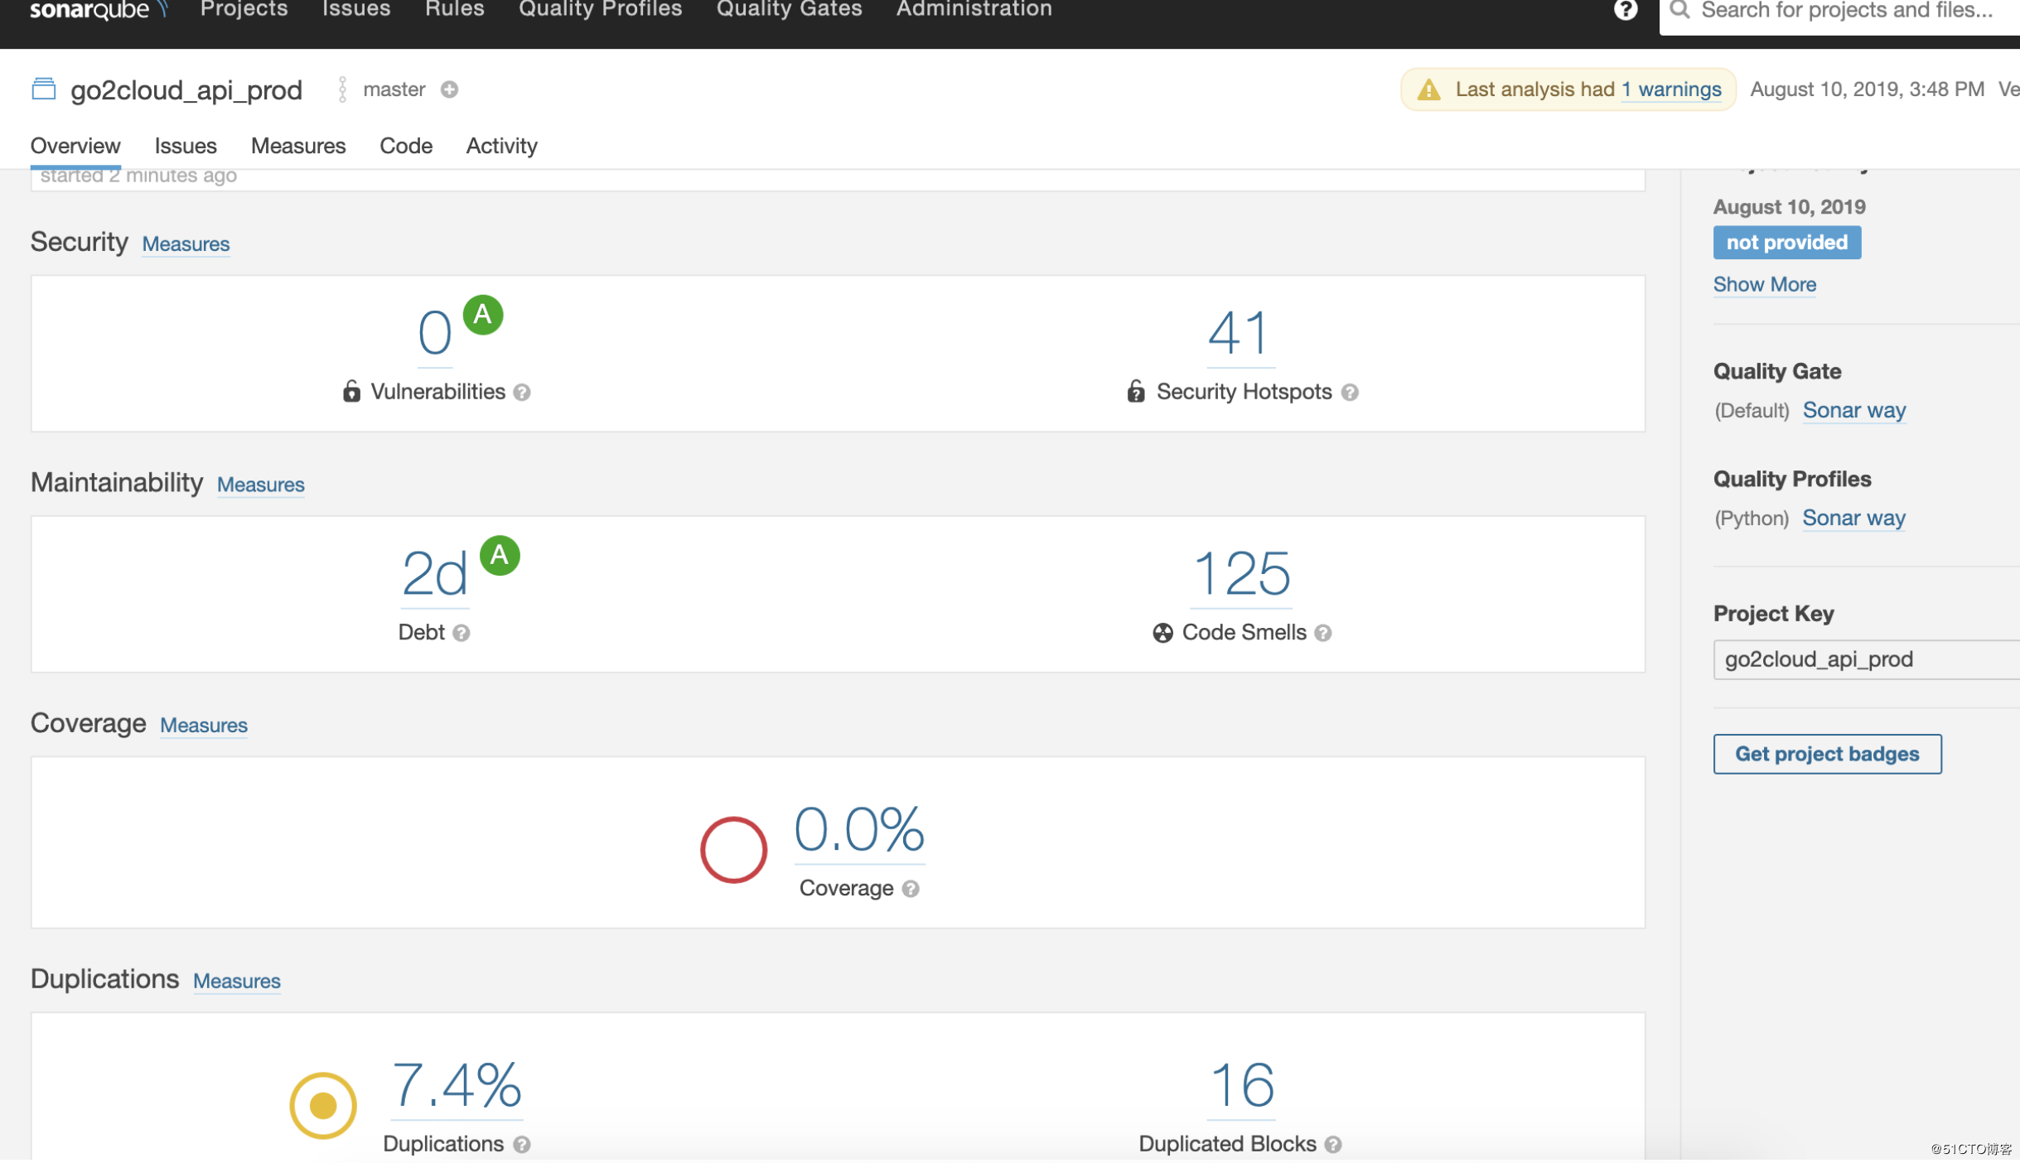Open the 125 Code Smells count link

(1240, 574)
